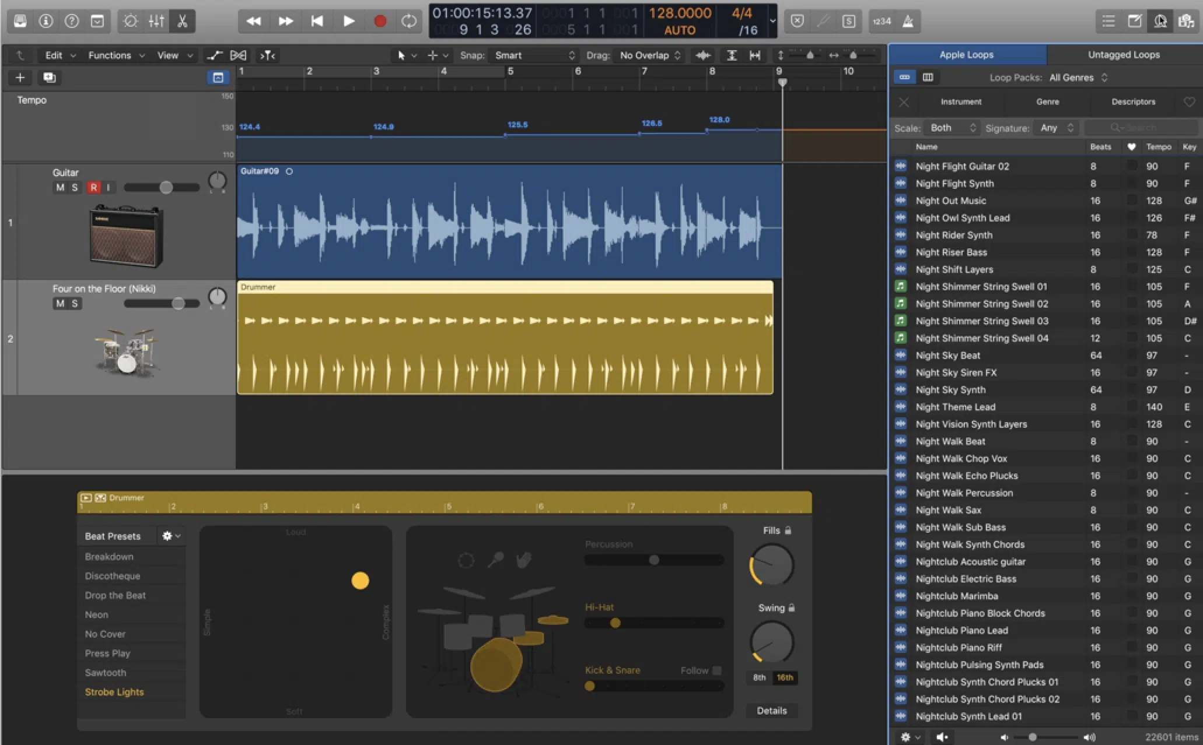Click the Rewind transport button

click(254, 22)
